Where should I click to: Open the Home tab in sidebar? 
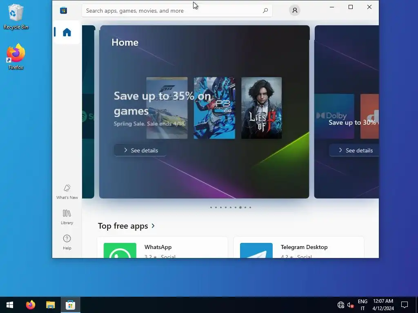[x=67, y=32]
